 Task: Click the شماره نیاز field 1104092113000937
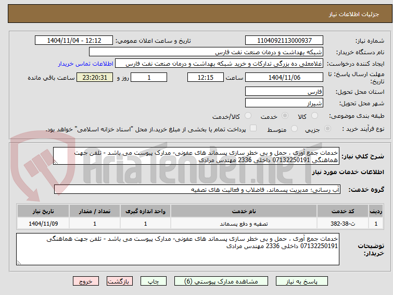coord(284,41)
